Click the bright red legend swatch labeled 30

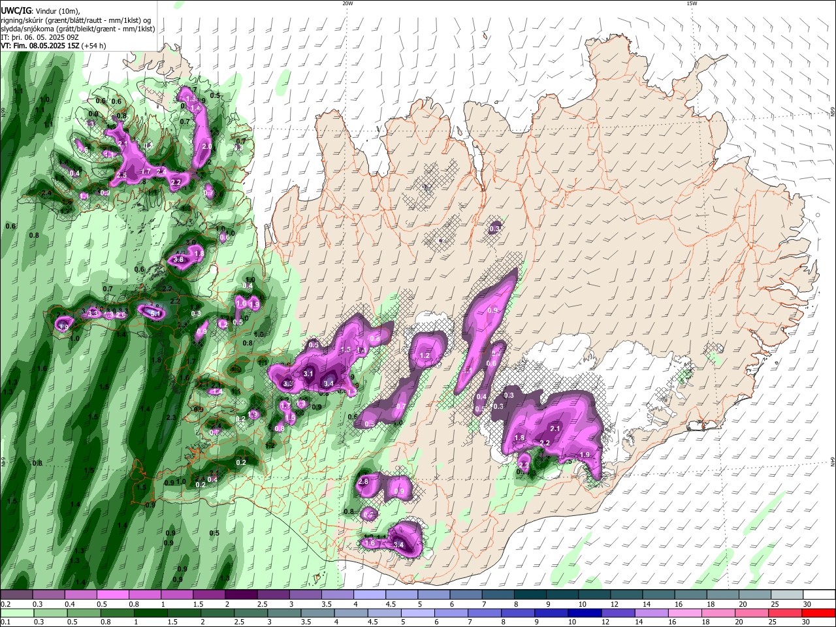point(818,613)
